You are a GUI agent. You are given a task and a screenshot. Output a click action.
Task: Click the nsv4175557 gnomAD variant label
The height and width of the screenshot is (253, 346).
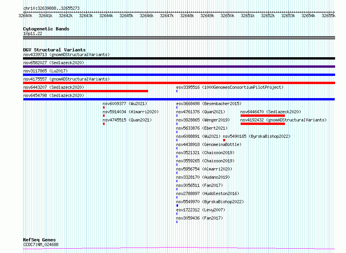tap(66, 79)
